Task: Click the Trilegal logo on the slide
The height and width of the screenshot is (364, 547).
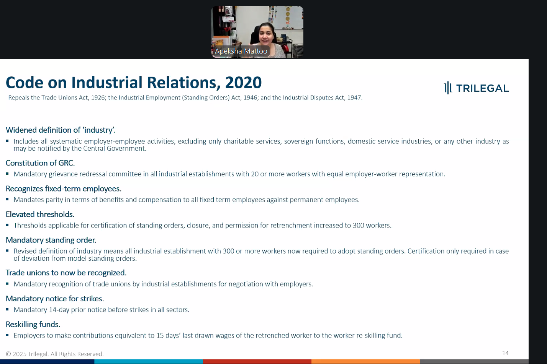Action: 476,88
